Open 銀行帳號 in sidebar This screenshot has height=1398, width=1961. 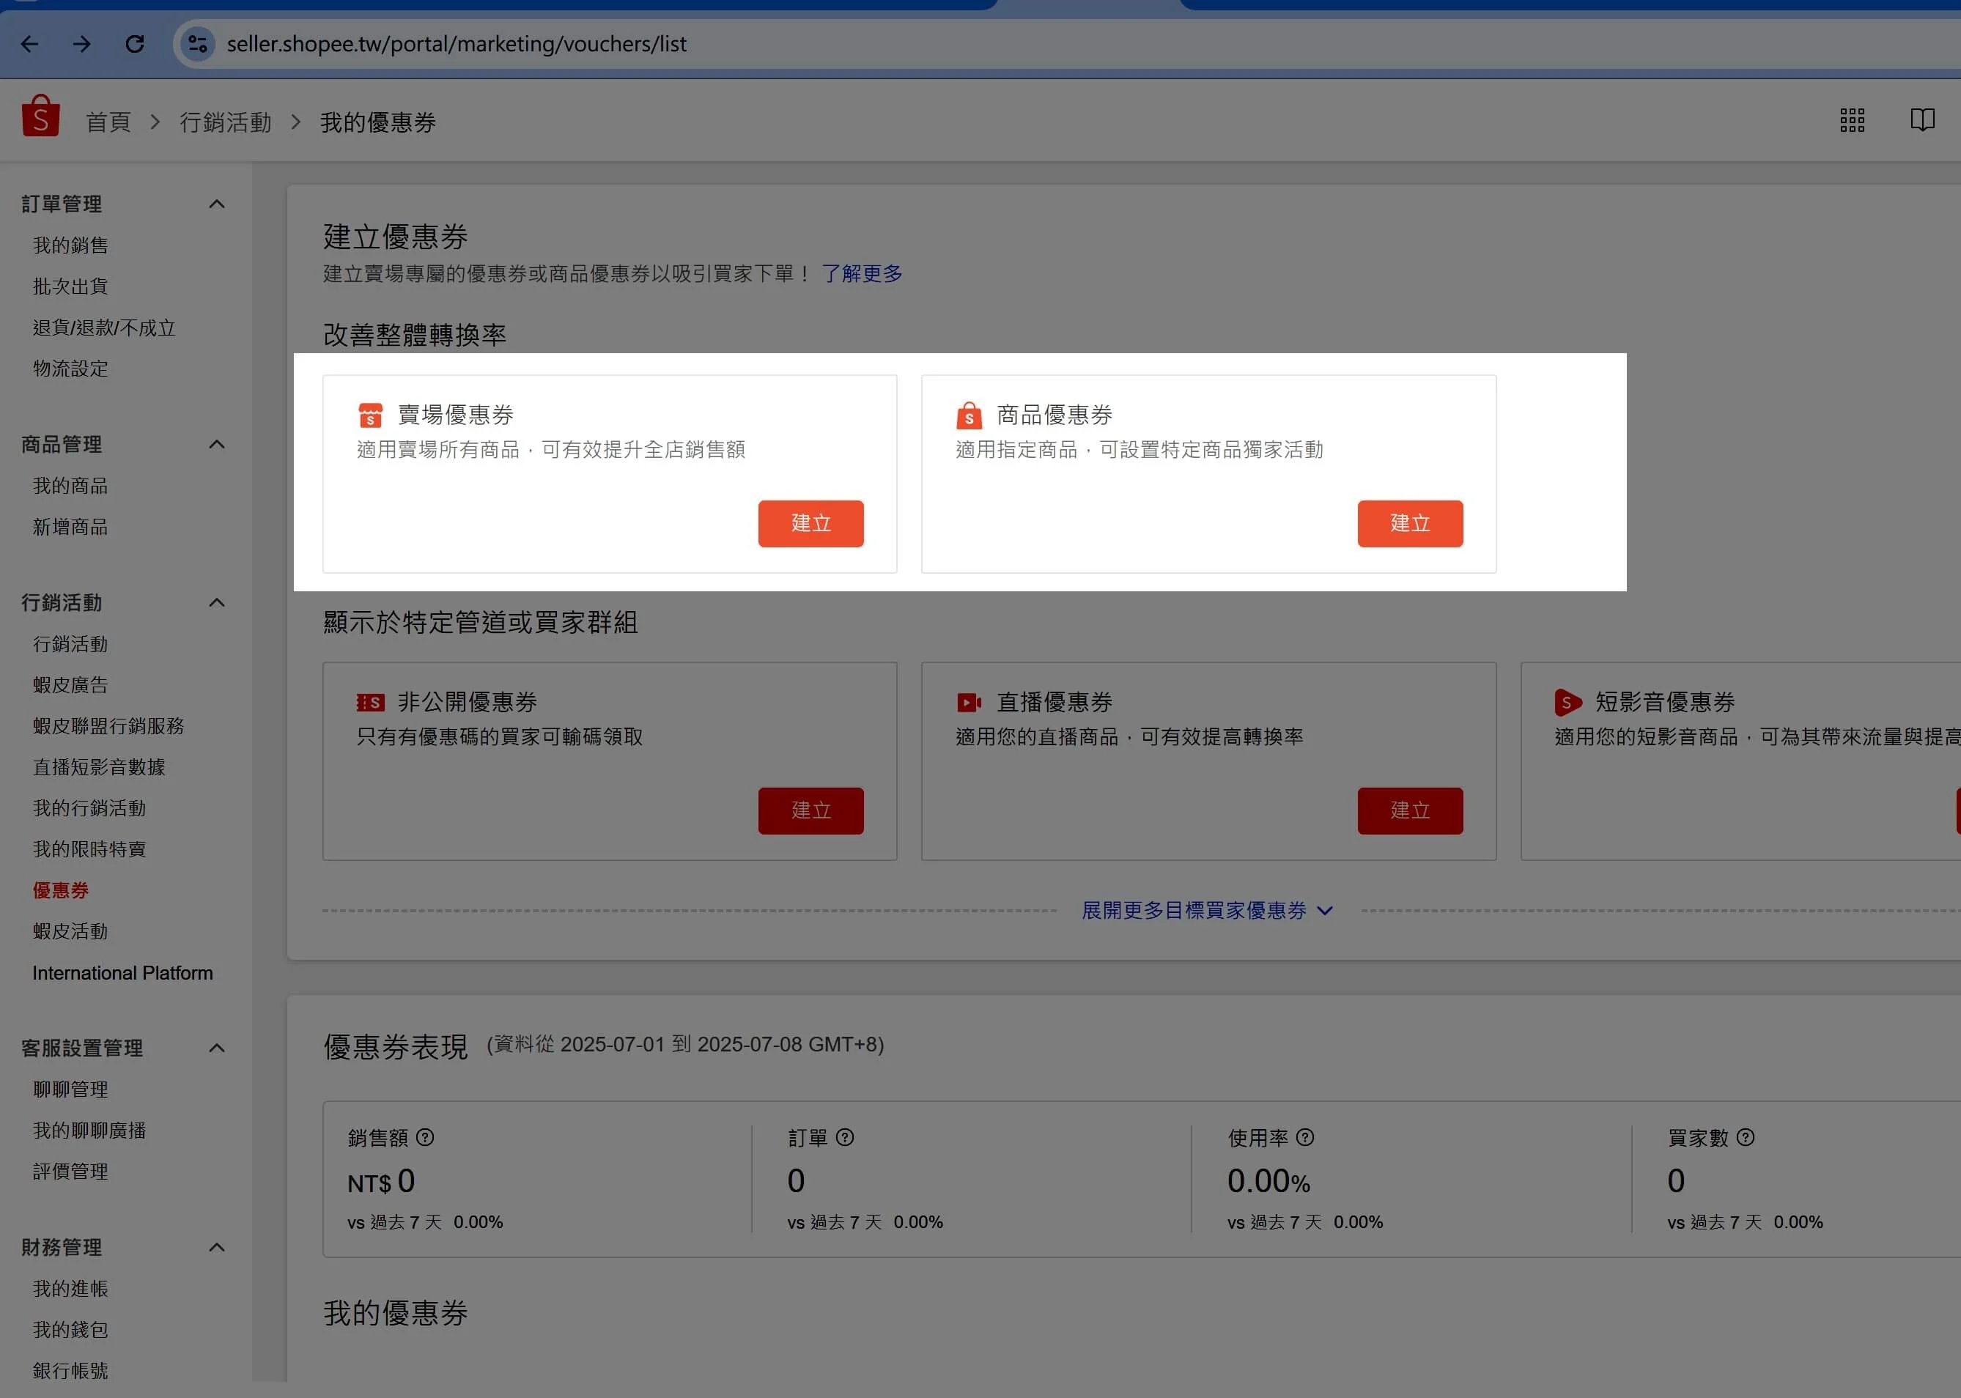tap(70, 1370)
